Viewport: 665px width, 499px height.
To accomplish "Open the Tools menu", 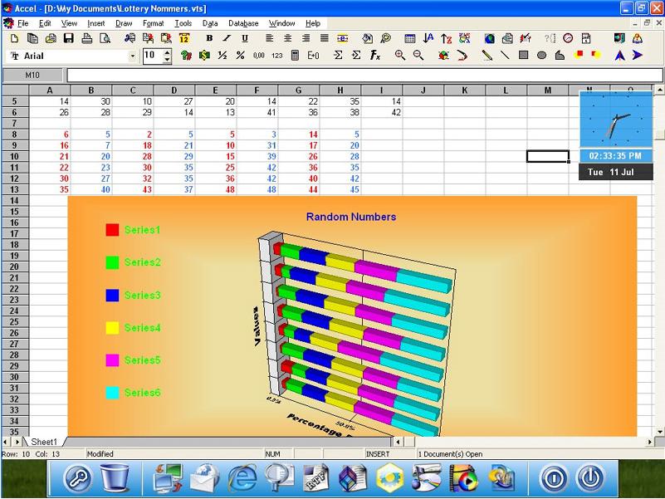I will coord(183,23).
